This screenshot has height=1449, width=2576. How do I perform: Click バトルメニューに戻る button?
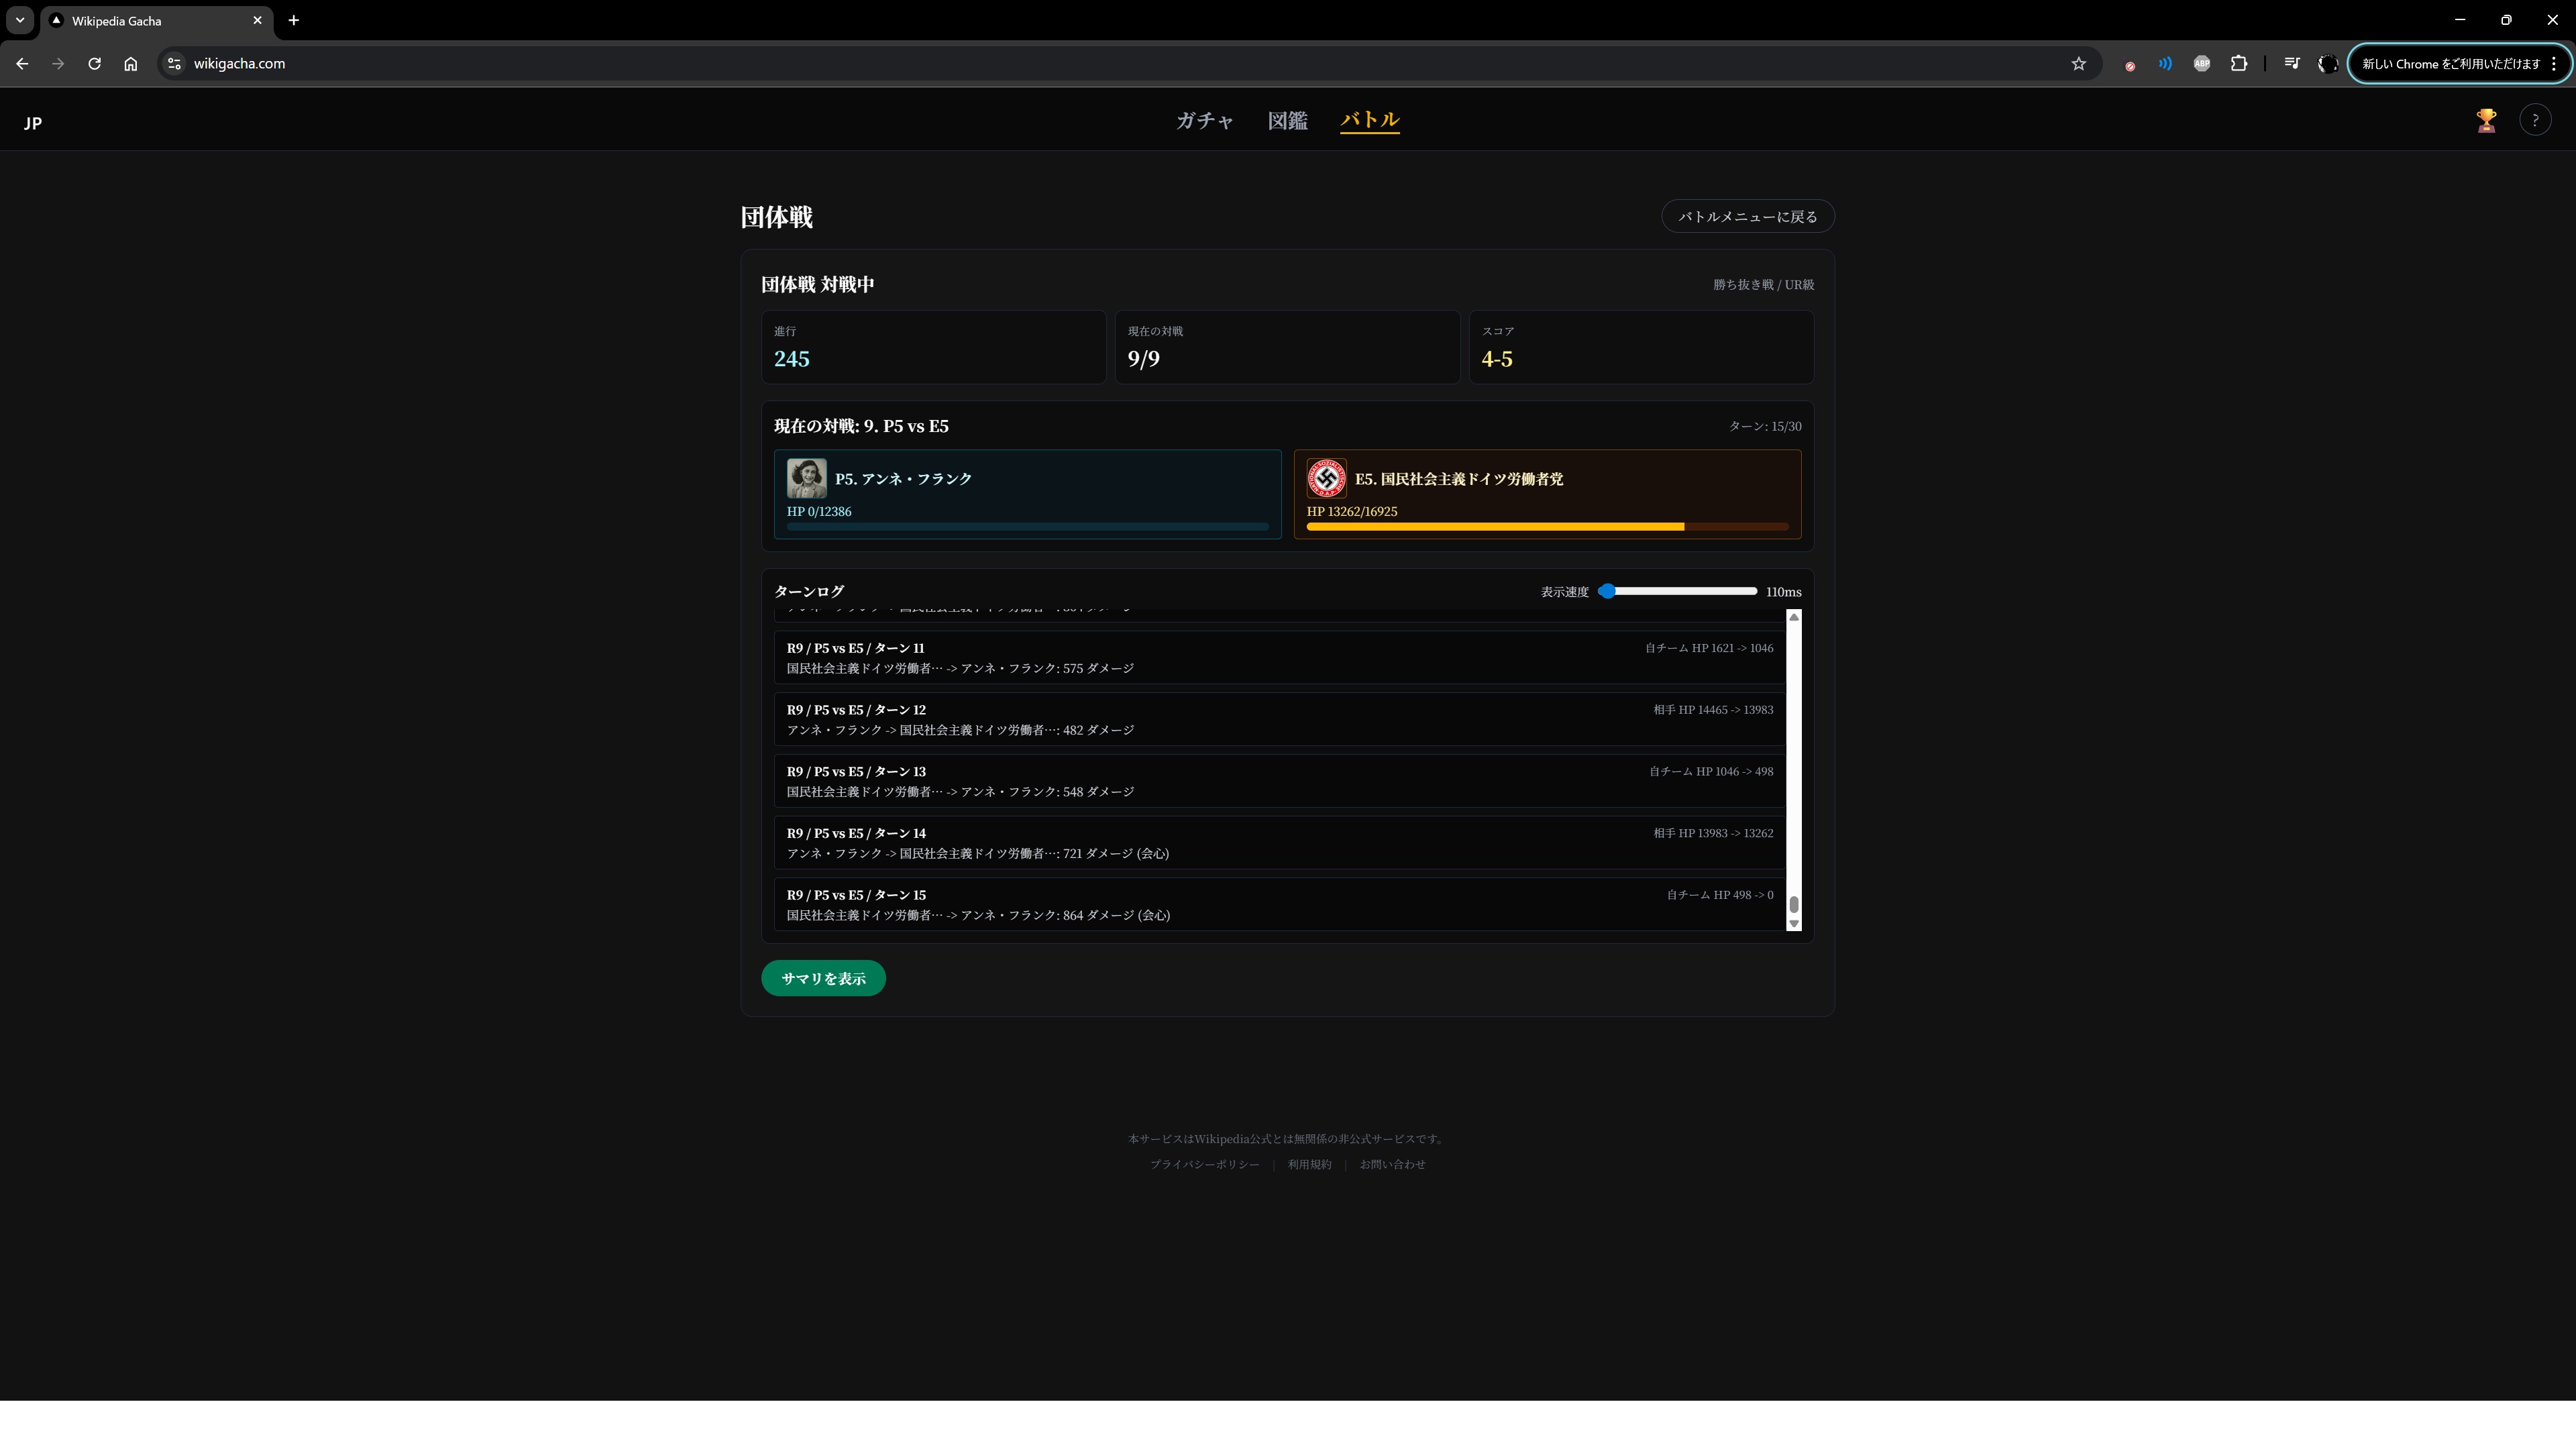tap(1747, 217)
